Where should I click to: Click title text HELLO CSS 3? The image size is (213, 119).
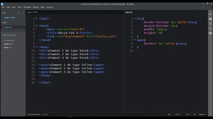68,33
